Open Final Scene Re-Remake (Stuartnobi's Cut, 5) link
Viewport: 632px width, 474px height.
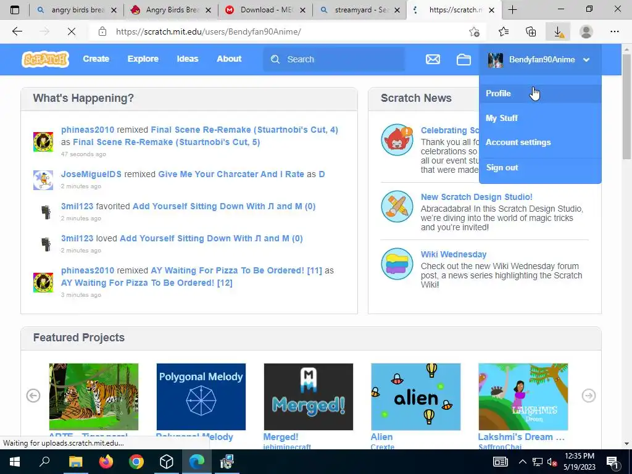coord(167,142)
